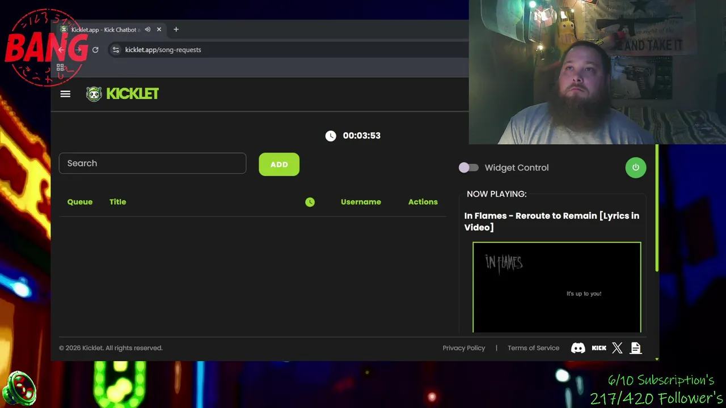Click the NOW PLAYING label
Screen dimensions: 726x408
[x=497, y=194]
